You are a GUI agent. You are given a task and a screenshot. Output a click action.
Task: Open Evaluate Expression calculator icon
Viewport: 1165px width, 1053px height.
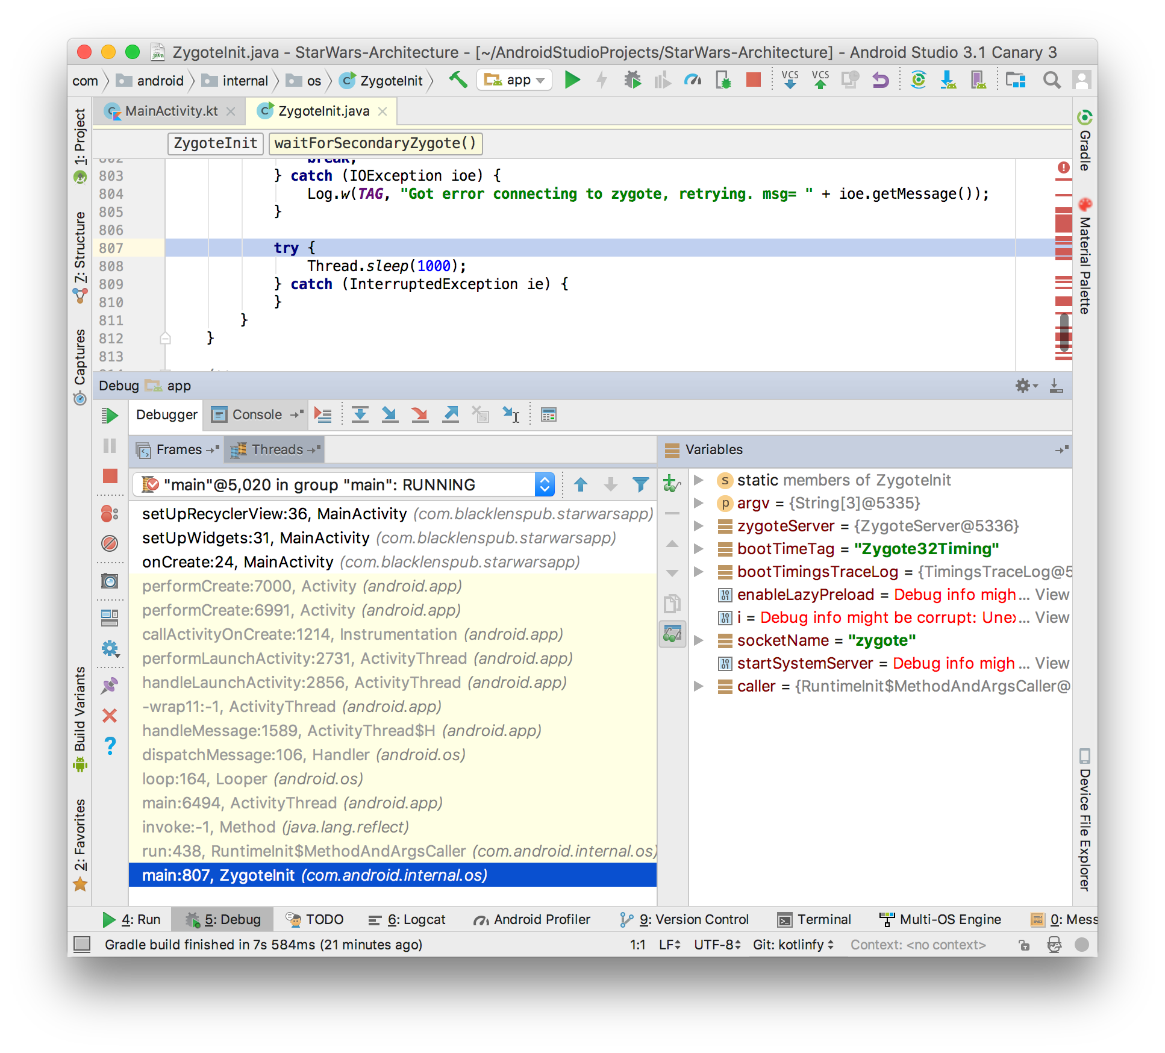(548, 414)
